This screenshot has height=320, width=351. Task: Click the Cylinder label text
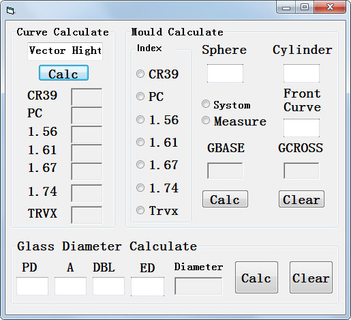tap(303, 50)
